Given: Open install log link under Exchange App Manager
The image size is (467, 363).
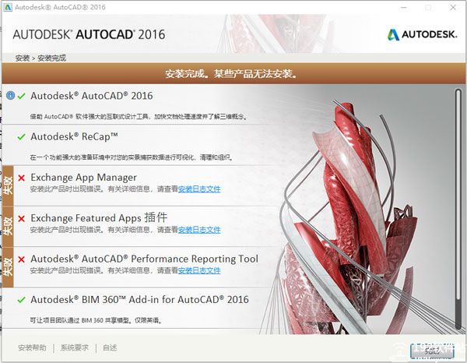Looking at the screenshot, I should click(x=199, y=189).
